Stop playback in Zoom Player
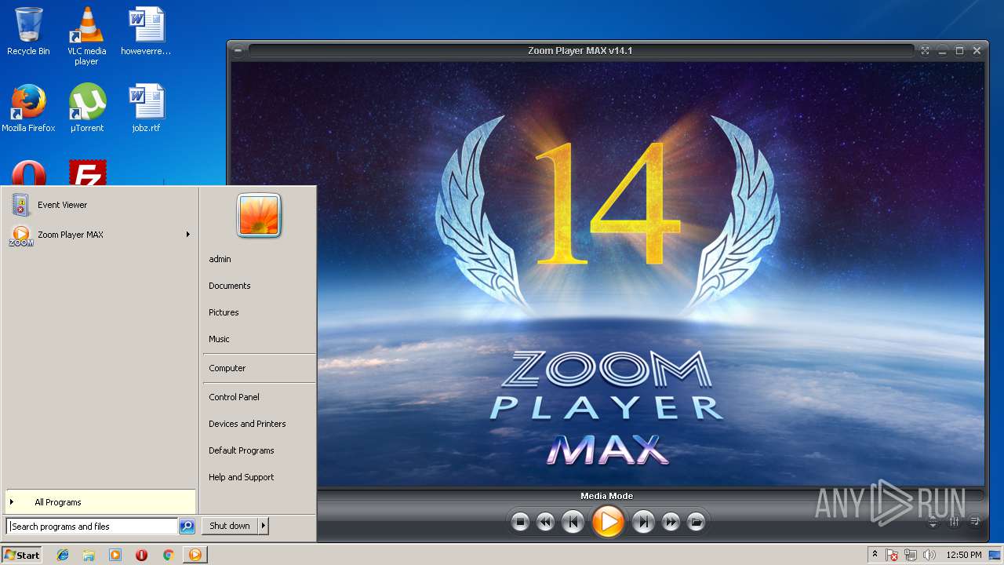This screenshot has height=565, width=1004. [x=520, y=521]
